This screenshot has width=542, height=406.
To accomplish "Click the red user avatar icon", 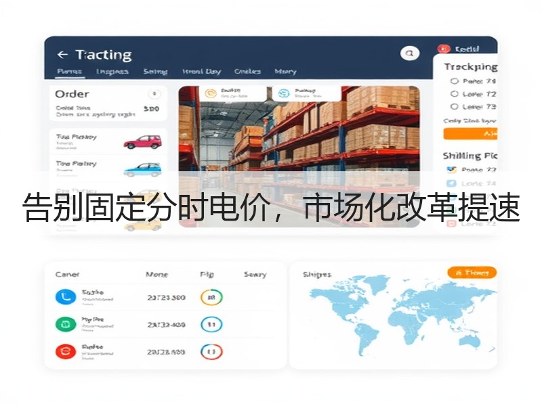I will pyautogui.click(x=444, y=49).
